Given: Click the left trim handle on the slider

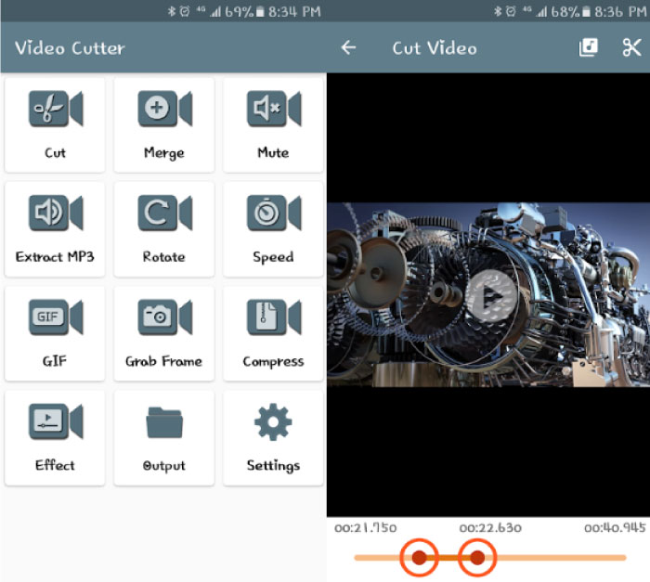Looking at the screenshot, I should [419, 558].
